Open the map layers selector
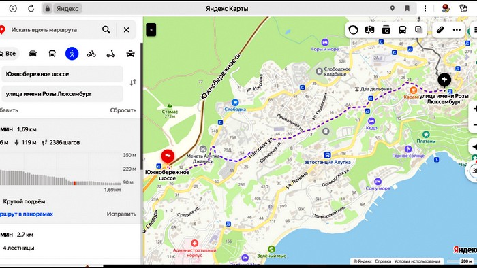 pos(419,30)
